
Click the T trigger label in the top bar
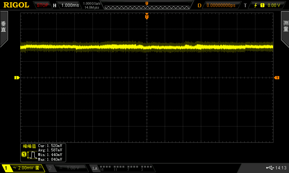(245, 5)
